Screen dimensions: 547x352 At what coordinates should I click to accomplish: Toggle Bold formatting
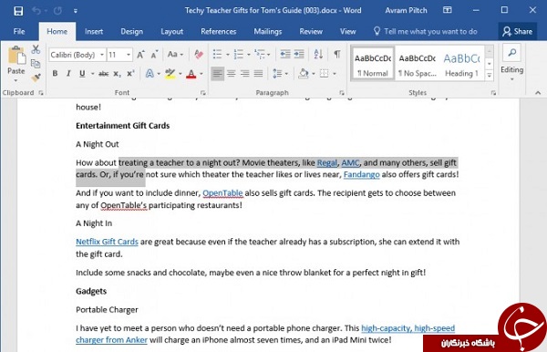pos(55,74)
